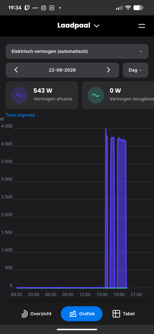This screenshot has width=154, height=334.
Task: Switch to the Grafiek tab
Action: coord(81,314)
